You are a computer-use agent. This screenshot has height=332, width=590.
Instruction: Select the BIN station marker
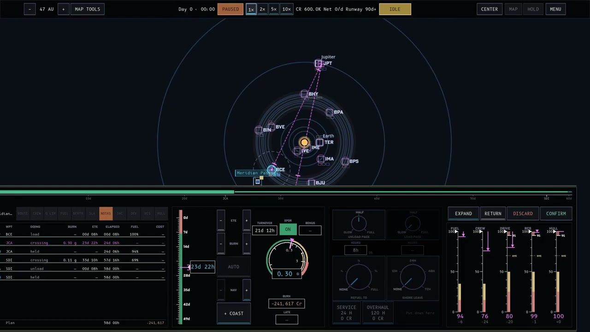point(259,130)
